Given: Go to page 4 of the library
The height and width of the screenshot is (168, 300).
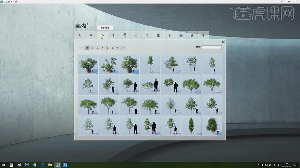Looking at the screenshot, I should [103, 48].
